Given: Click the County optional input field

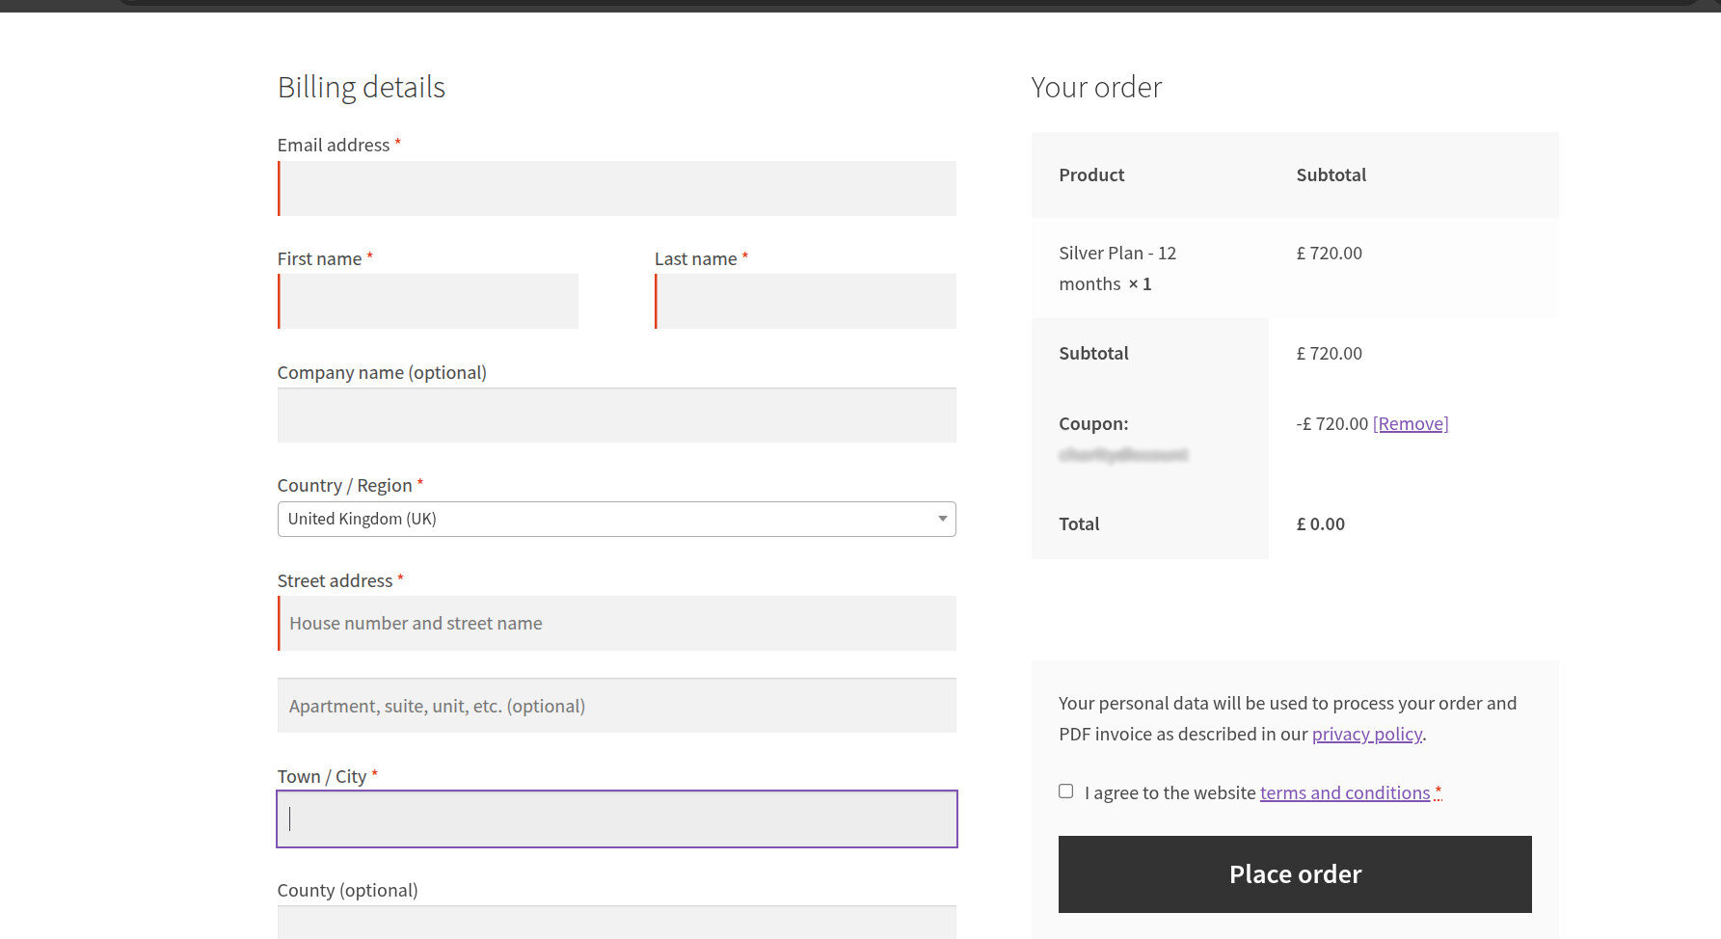Looking at the screenshot, I should coord(617,924).
